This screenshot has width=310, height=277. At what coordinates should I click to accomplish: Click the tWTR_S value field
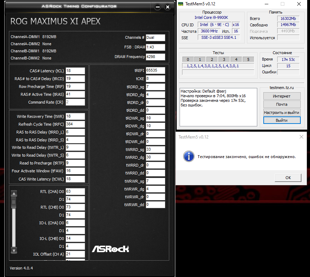(x=75, y=155)
